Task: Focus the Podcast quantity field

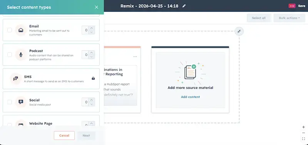Action: click(85, 55)
